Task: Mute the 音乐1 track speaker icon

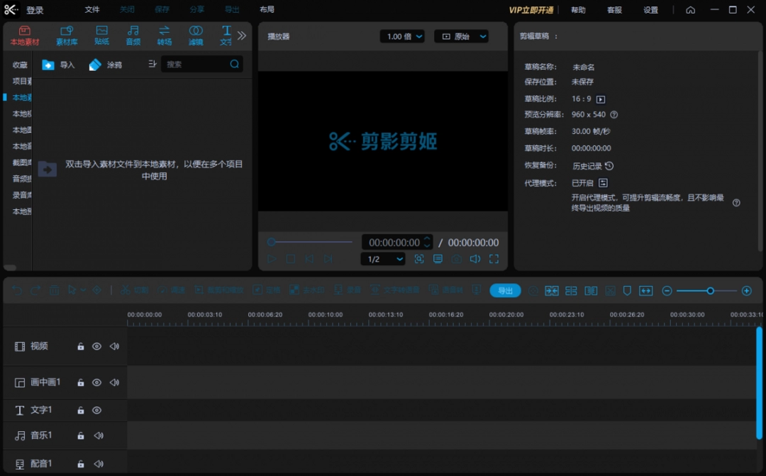Action: pyautogui.click(x=99, y=436)
